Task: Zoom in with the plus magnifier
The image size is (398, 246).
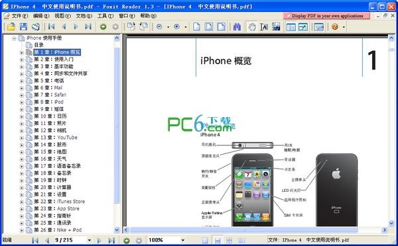Action: [176, 26]
